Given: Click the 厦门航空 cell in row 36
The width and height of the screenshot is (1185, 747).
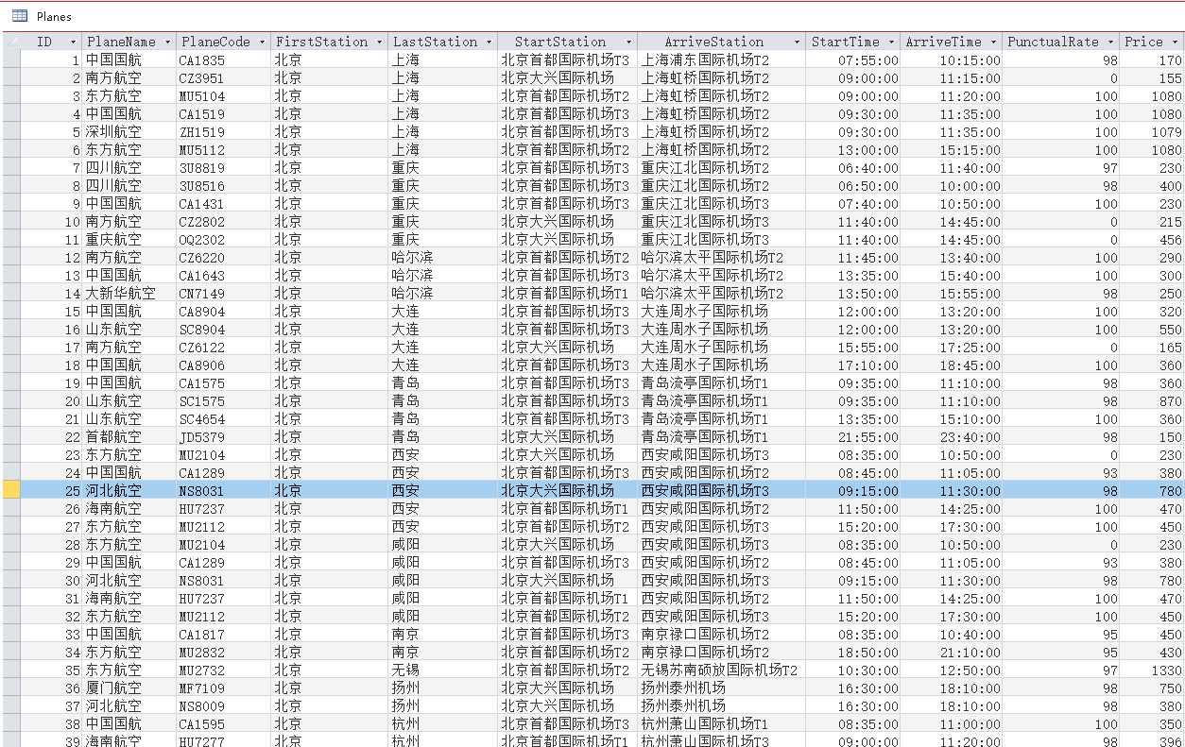Looking at the screenshot, I should point(109,688).
